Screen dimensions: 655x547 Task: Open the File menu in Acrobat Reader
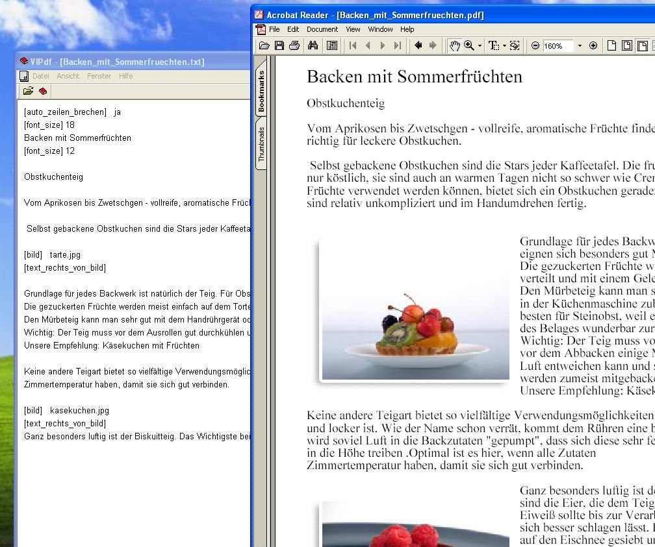pos(274,29)
